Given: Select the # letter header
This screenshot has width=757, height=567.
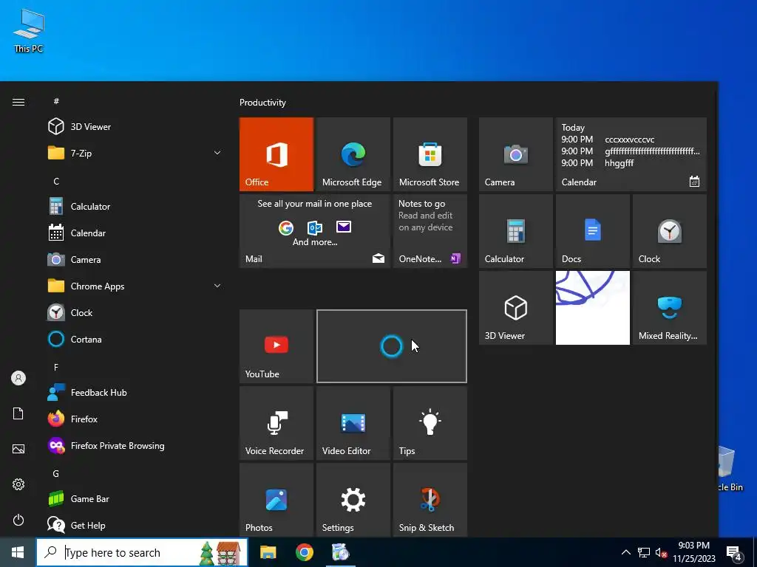Looking at the screenshot, I should (56, 101).
